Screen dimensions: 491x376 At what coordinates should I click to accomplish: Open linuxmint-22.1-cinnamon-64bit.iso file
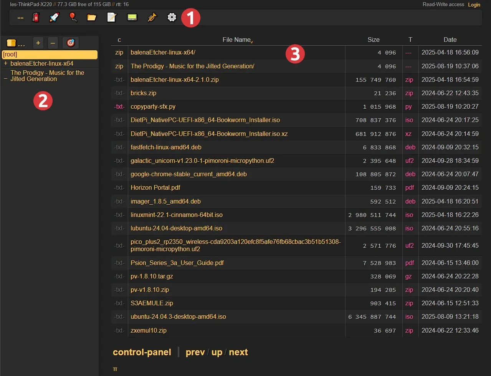pos(177,215)
